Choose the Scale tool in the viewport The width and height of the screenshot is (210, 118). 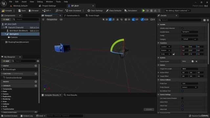tap(114, 20)
